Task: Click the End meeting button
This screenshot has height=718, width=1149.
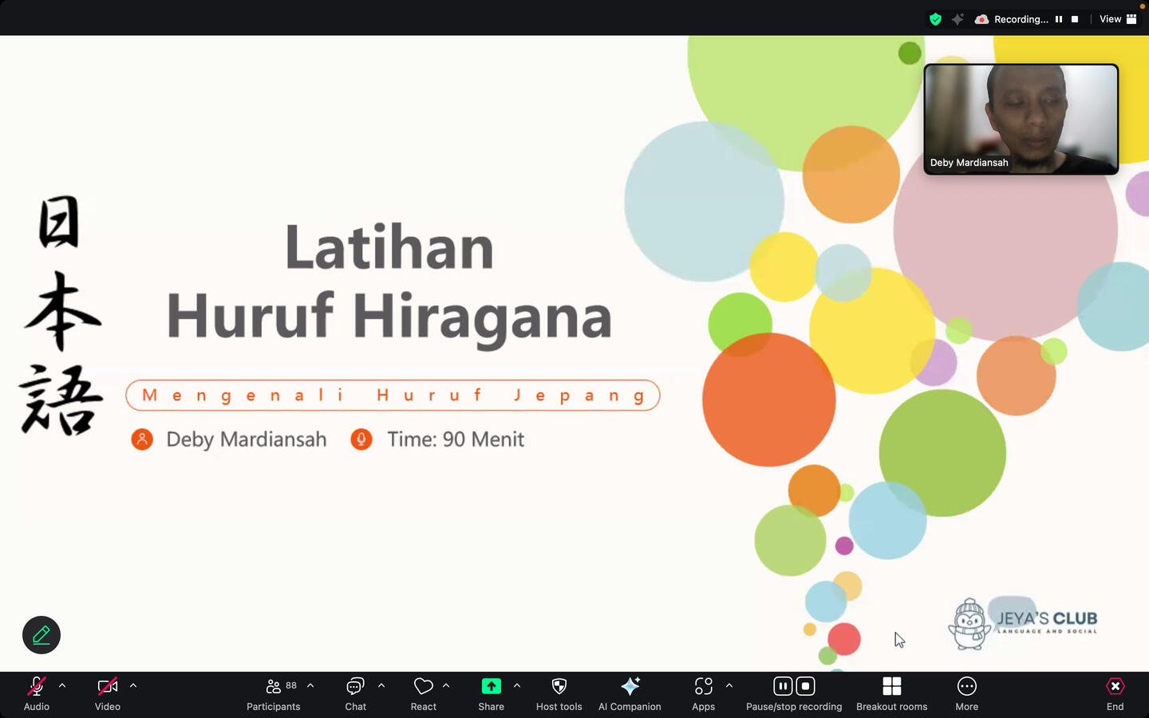Action: tap(1115, 693)
